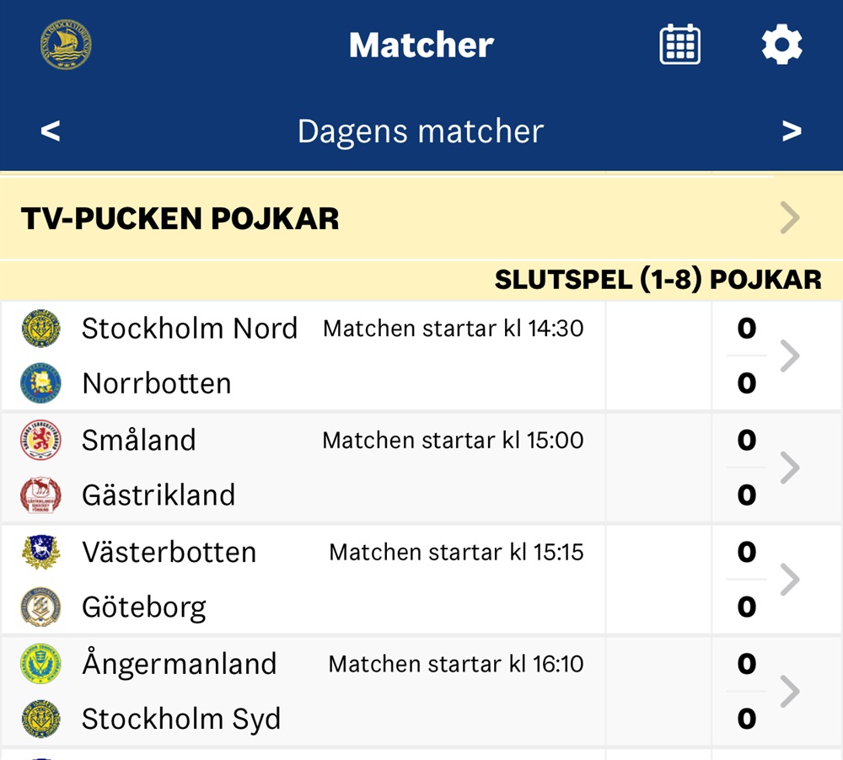Open Stockholm Nord vs Norrbotten match chevron
The width and height of the screenshot is (843, 760).
coord(790,356)
